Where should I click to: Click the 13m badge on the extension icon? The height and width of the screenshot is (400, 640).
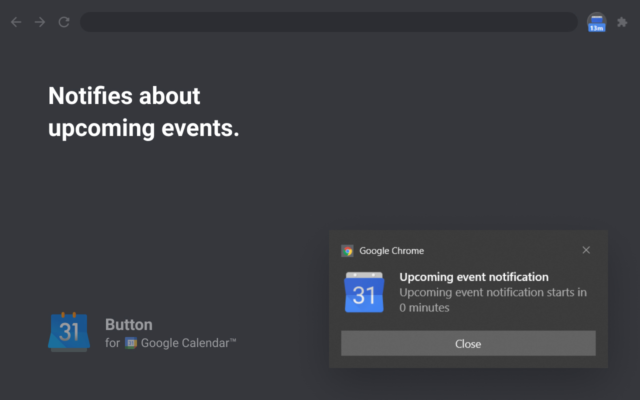click(596, 28)
